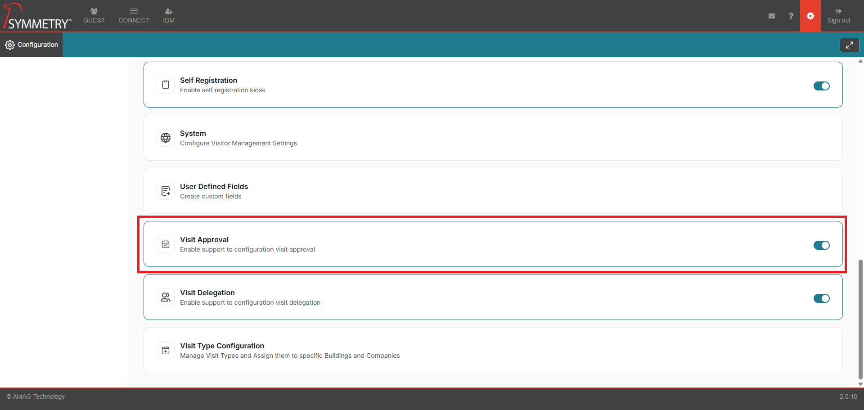Screen dimensions: 864x410
Task: Open help via question mark icon
Action: pyautogui.click(x=791, y=16)
